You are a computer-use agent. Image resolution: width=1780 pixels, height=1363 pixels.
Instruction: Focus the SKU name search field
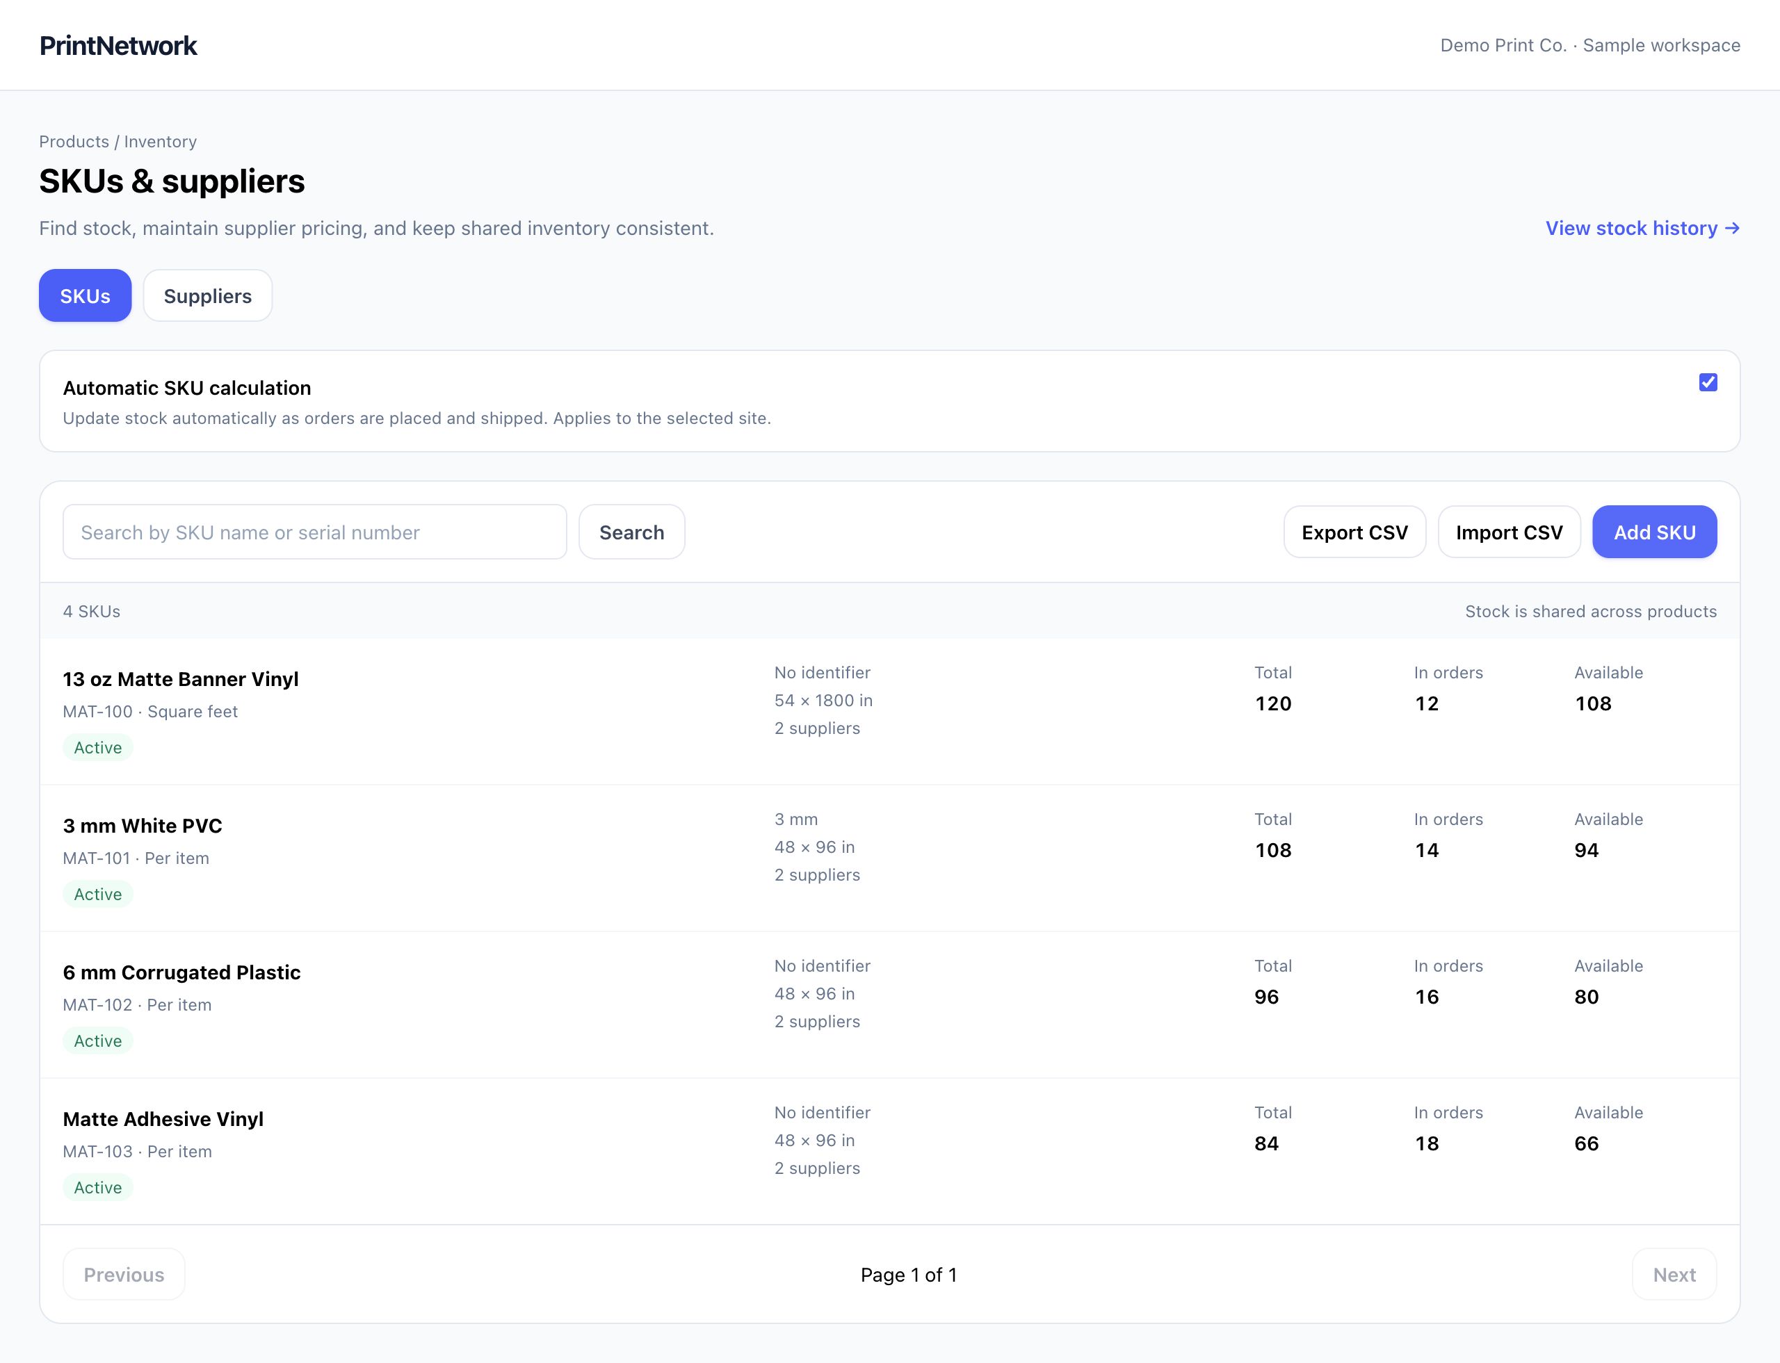tap(315, 532)
